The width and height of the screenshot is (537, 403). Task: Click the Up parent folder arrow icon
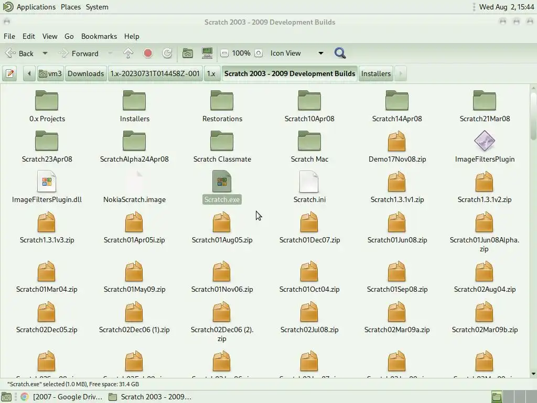(x=128, y=53)
